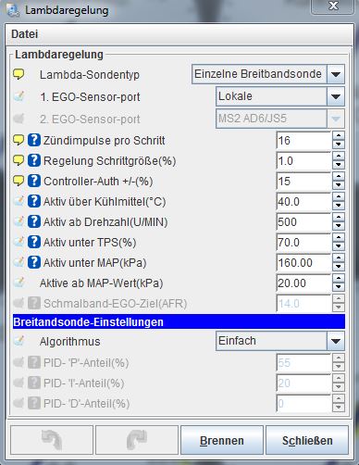Click the yellow comment icon beside Lambda-Sondentyp
This screenshot has height=465, width=359.
click(x=19, y=74)
